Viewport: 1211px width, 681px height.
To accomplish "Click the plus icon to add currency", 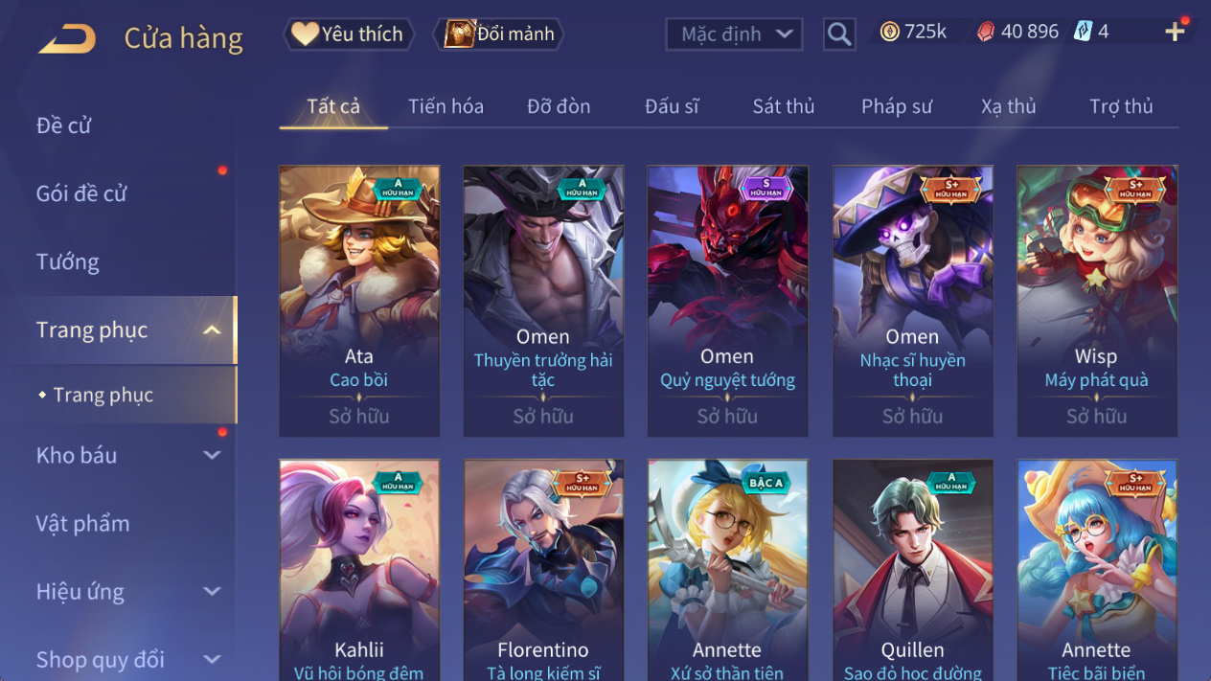I will pyautogui.click(x=1176, y=32).
